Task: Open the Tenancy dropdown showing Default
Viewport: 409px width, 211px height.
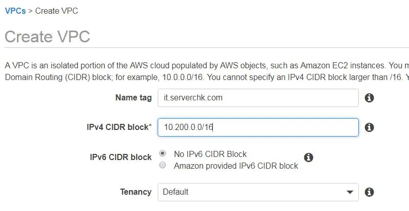Action: tap(258, 192)
